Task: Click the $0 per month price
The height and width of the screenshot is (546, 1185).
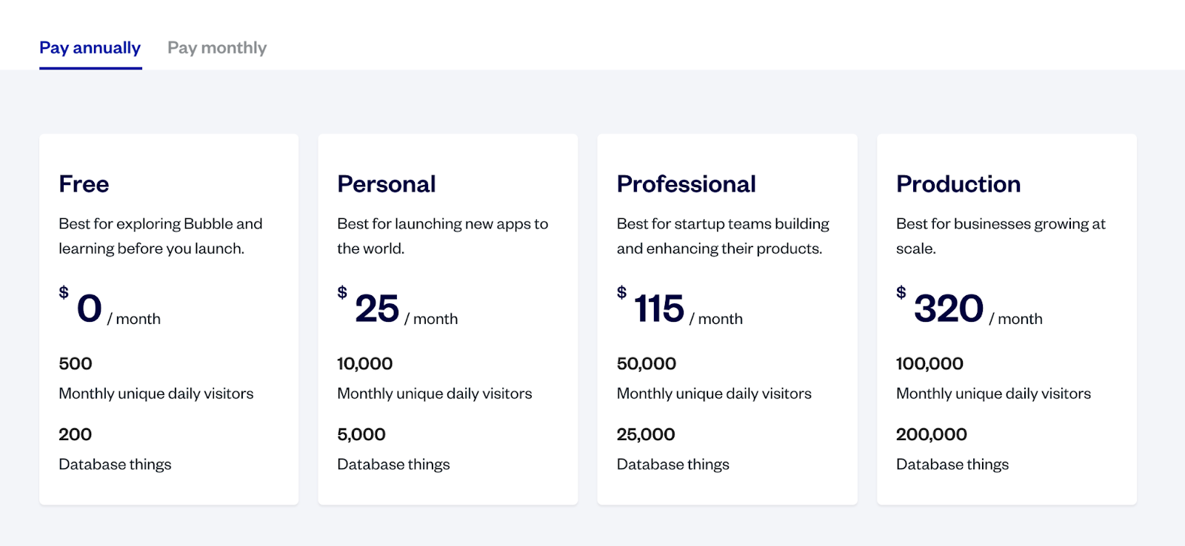Action: coord(90,309)
